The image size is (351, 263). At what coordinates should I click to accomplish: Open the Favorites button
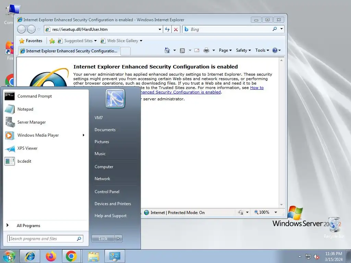31,41
